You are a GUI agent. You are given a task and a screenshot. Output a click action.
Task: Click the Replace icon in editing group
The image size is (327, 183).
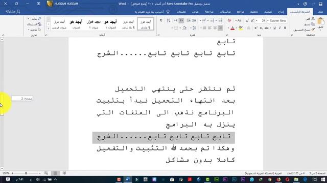click(x=39, y=24)
